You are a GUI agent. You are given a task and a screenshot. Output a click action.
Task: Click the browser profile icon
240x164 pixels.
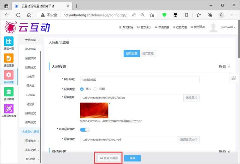221,15
